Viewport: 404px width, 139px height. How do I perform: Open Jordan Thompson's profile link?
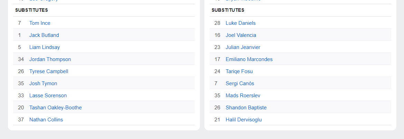click(x=50, y=59)
